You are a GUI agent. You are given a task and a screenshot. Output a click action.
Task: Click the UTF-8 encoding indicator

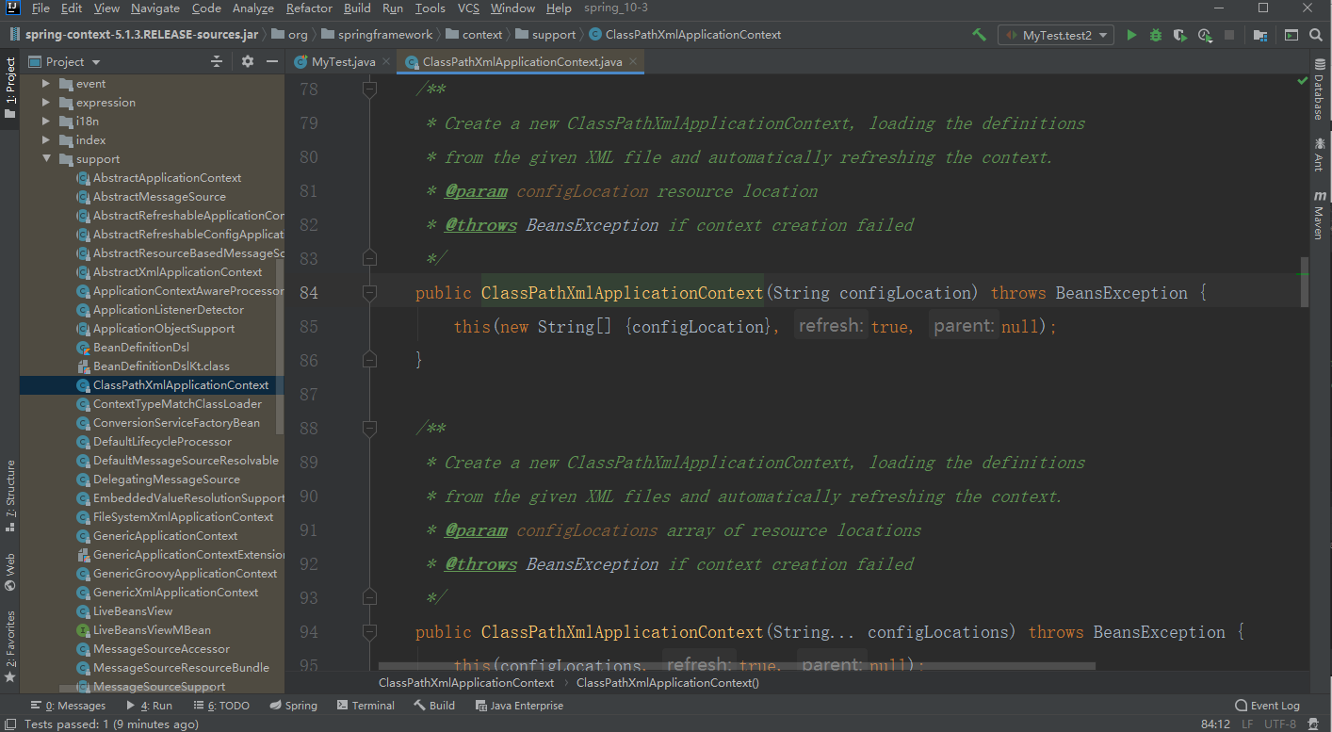click(x=1280, y=724)
